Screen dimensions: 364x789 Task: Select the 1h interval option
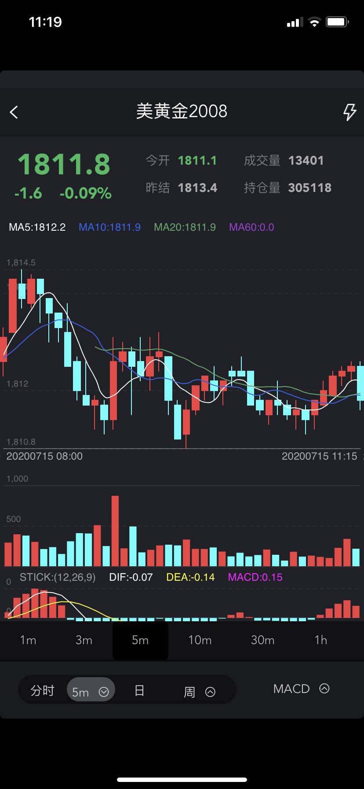click(321, 640)
